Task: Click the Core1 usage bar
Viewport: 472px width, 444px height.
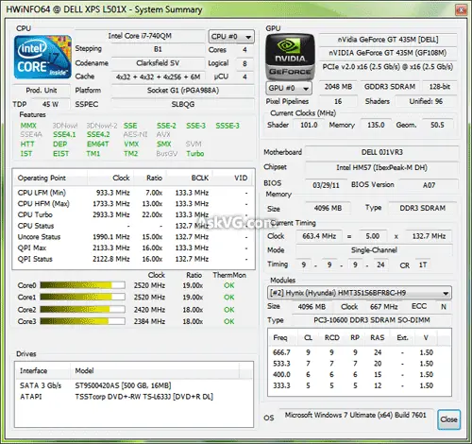Action: [82, 297]
